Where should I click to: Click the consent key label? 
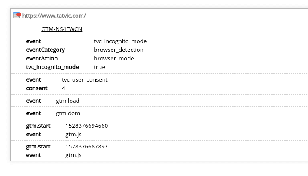(37, 88)
